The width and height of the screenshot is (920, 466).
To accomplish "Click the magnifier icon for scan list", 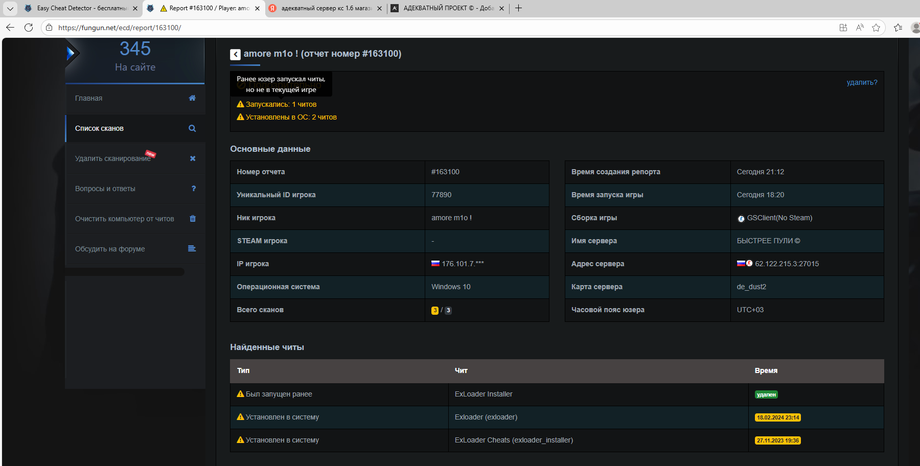I will click(x=192, y=128).
